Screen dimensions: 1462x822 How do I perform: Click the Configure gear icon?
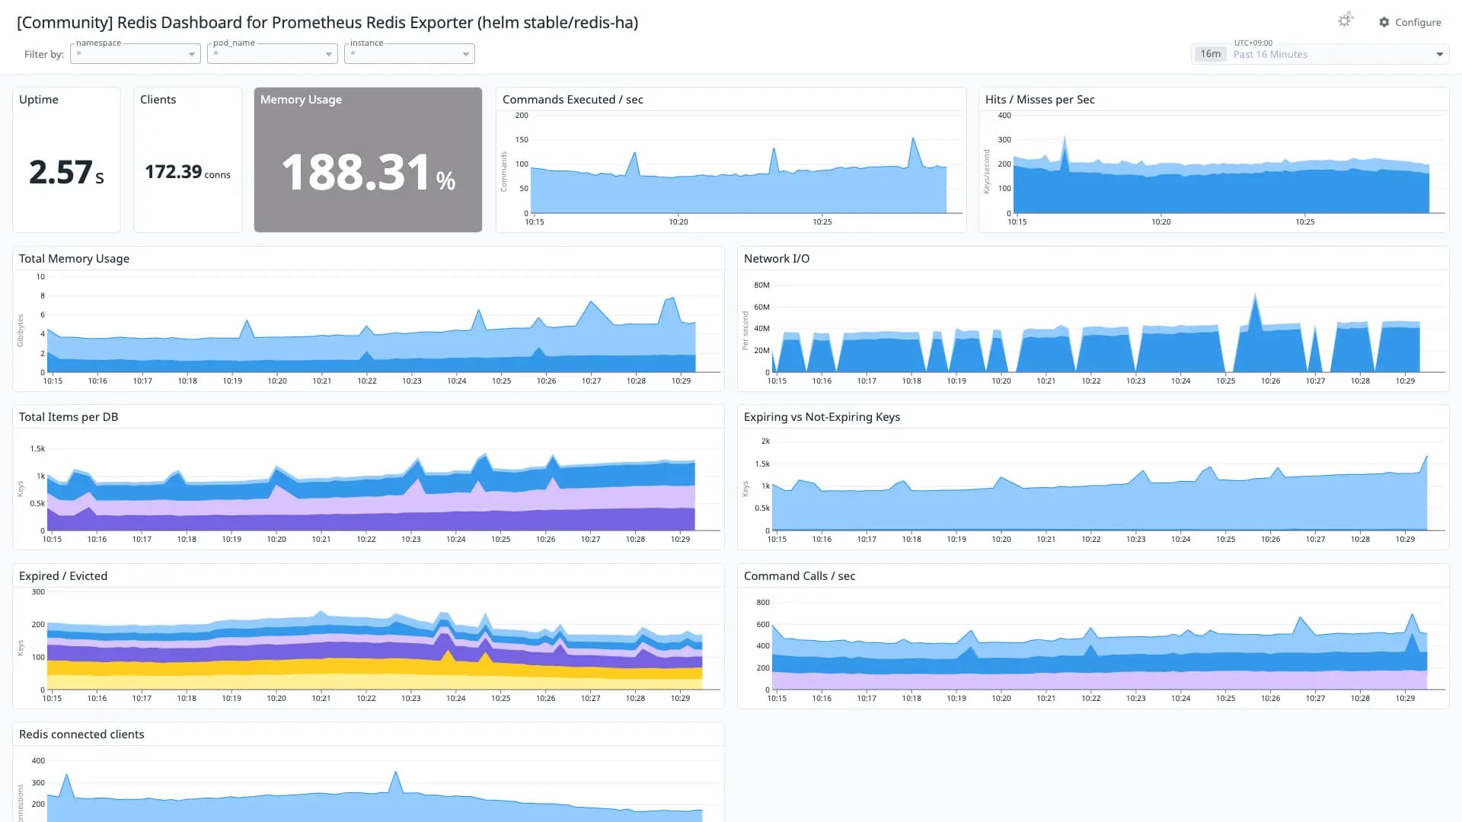pos(1384,22)
